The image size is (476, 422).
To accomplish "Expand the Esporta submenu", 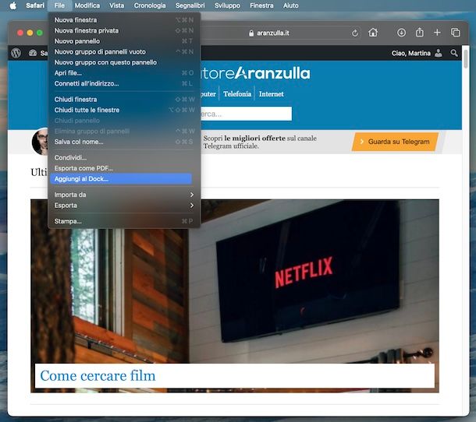I will pos(124,206).
